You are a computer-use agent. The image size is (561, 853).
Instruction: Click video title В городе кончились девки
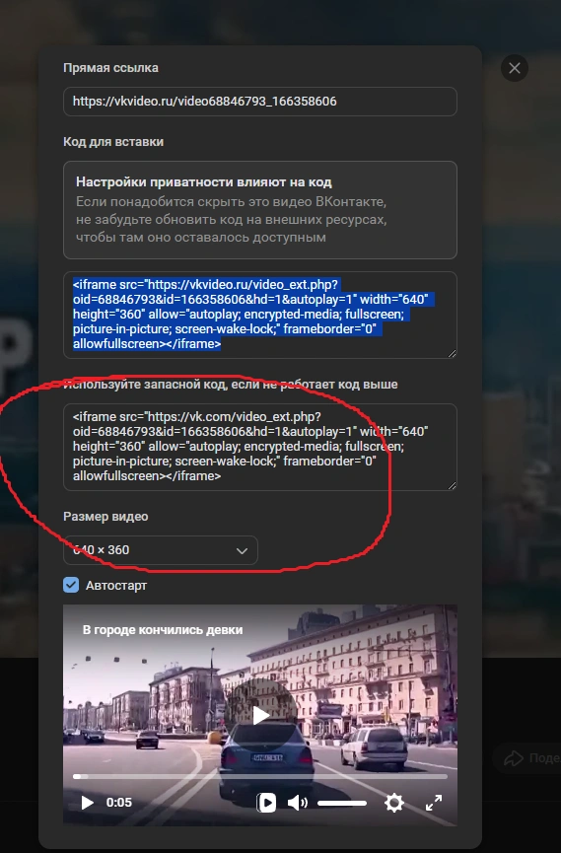tap(163, 629)
